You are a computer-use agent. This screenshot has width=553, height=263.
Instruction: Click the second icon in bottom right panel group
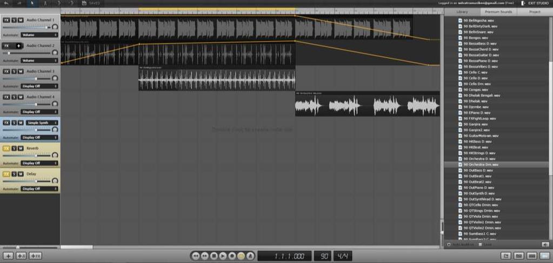[518, 256]
